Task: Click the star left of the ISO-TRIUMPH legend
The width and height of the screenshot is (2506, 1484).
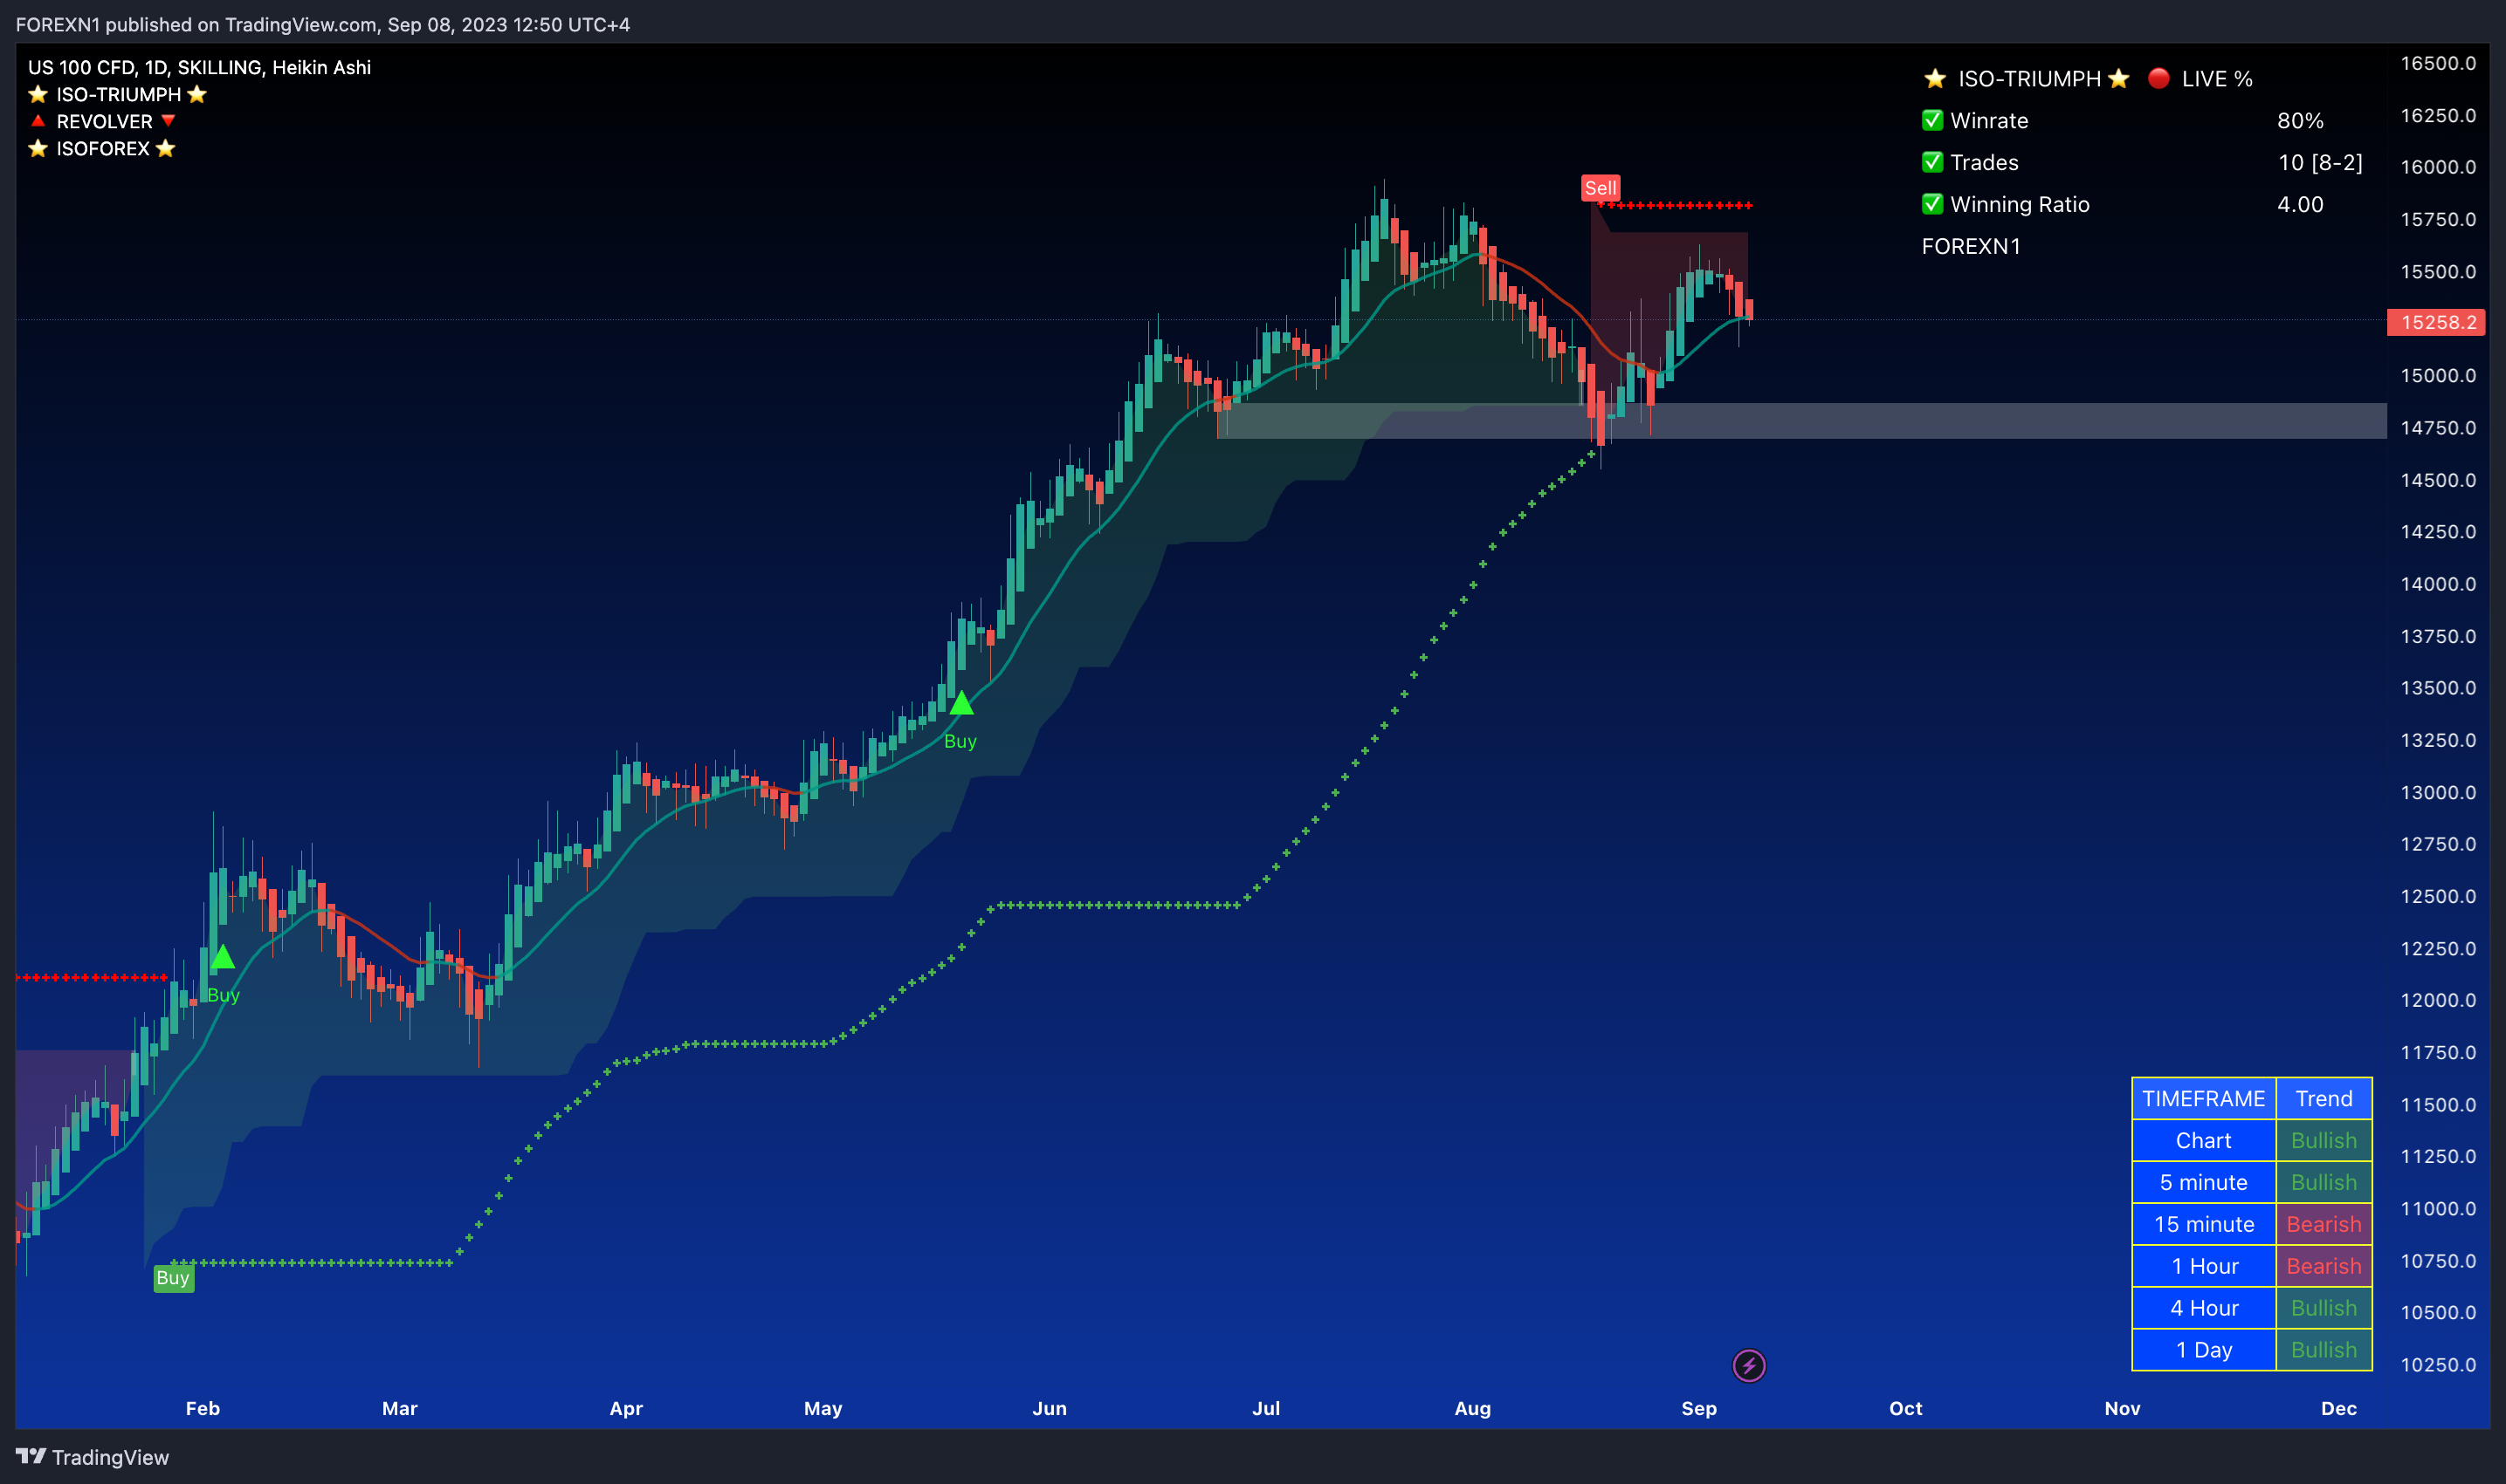Action: click(x=38, y=94)
